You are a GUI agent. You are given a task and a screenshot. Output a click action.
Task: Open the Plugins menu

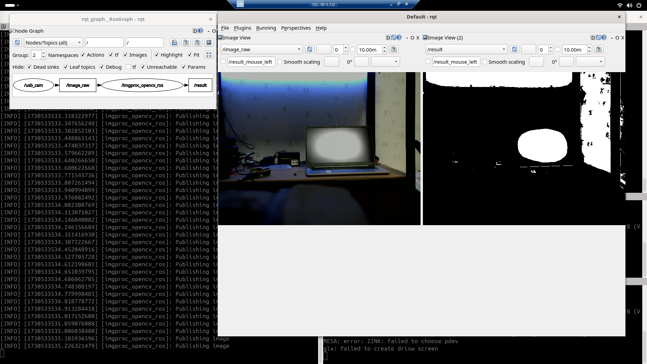(x=242, y=28)
